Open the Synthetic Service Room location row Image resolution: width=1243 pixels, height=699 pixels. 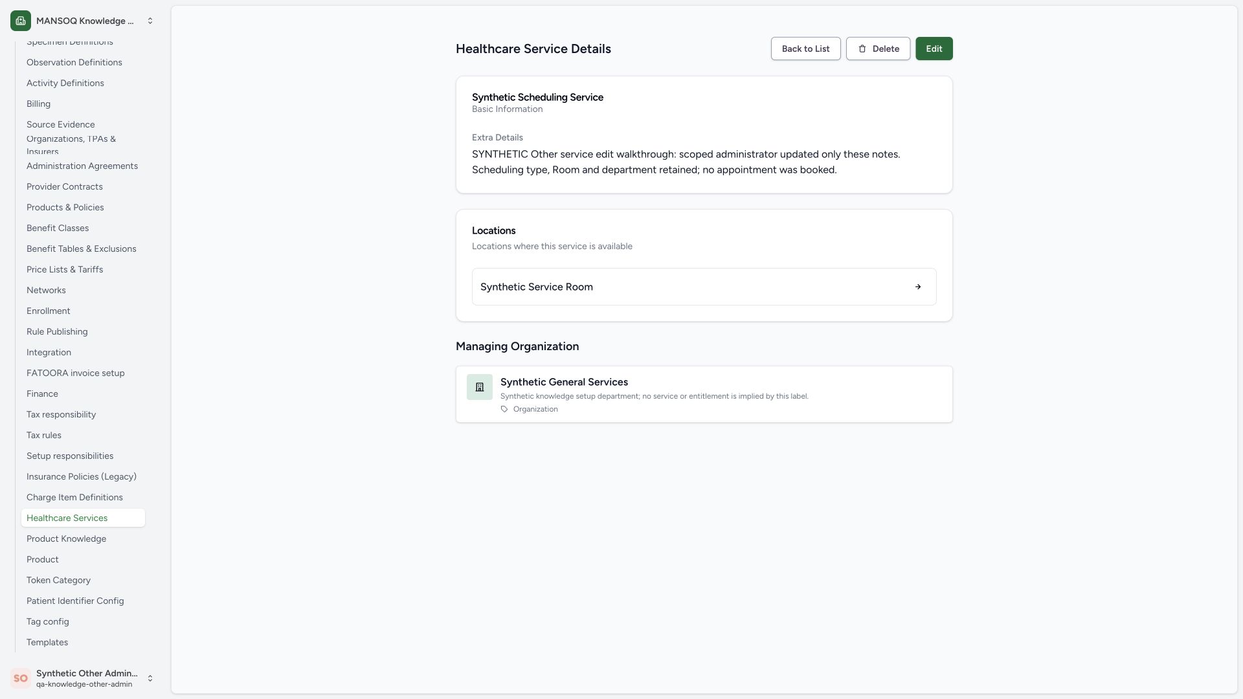click(704, 287)
